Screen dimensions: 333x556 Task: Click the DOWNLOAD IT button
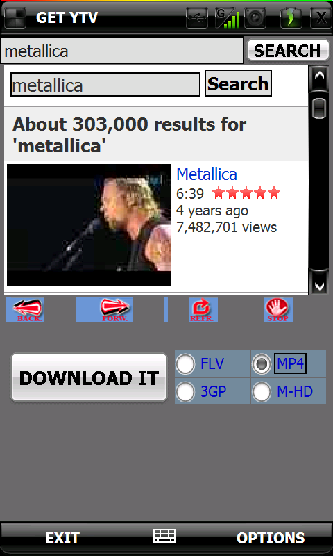(89, 377)
